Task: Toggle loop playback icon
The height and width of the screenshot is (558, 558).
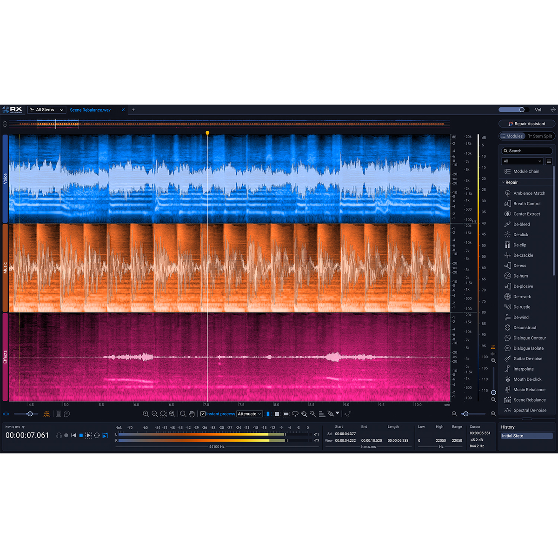Action: 97,435
